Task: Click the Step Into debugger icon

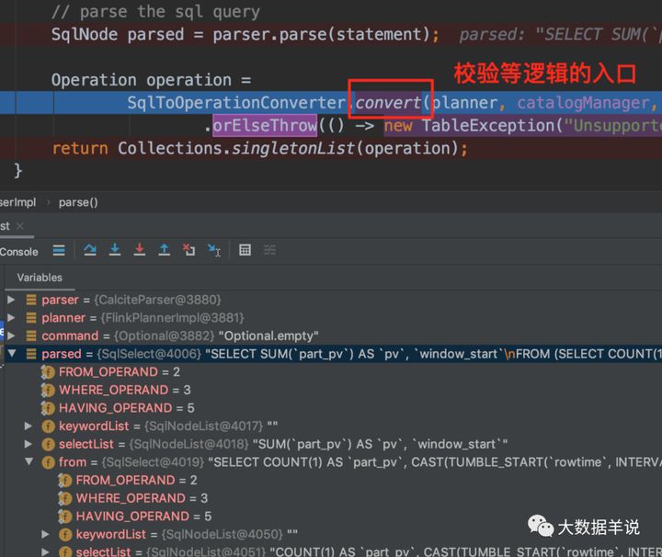Action: pyautogui.click(x=115, y=250)
